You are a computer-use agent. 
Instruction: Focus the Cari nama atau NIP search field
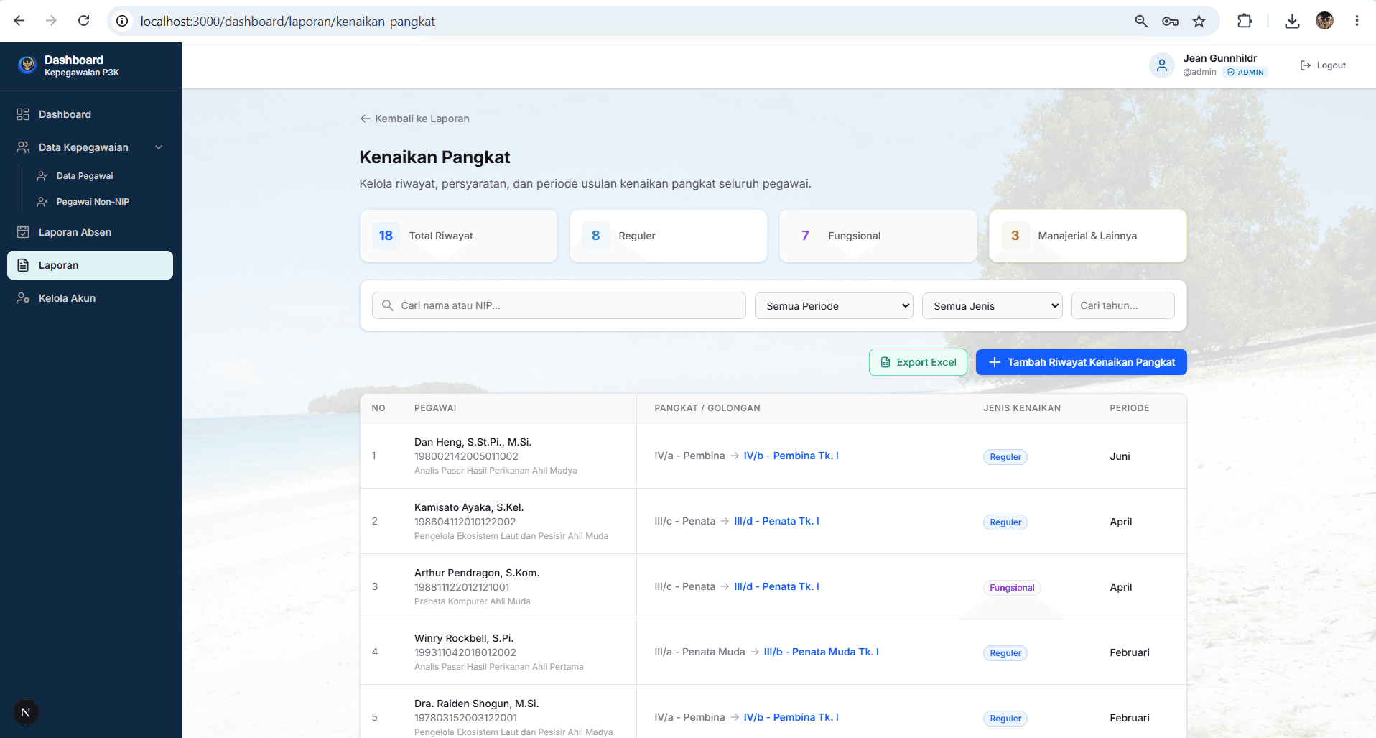point(559,305)
